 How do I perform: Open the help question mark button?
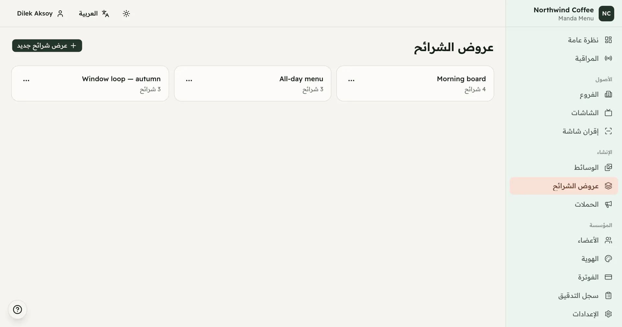pyautogui.click(x=17, y=310)
